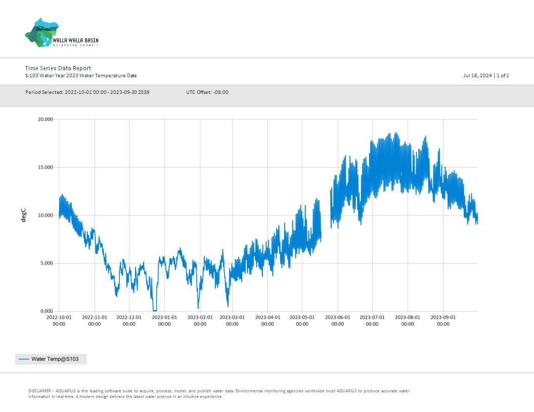Viewport: 534px width, 412px height.
Task: Click the Jul 16, 2024 date
Action: coord(477,75)
